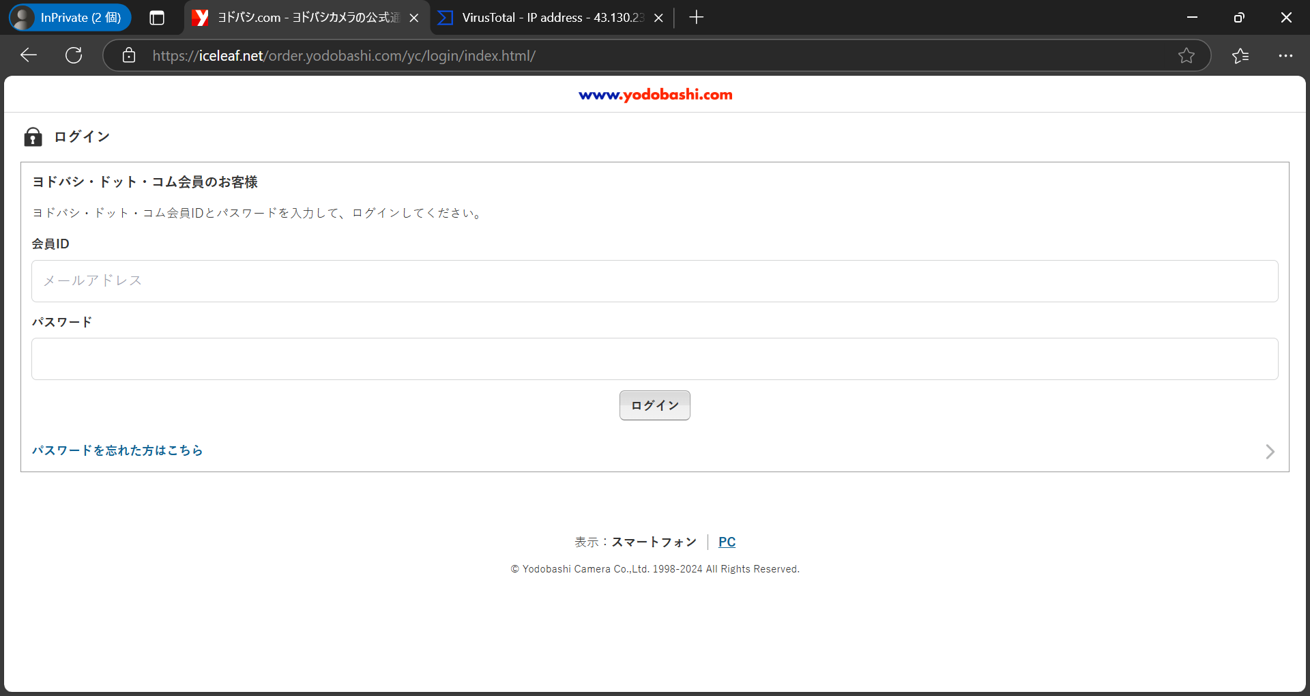Click the www.yodobashi.com logo
The width and height of the screenshot is (1310, 696).
(x=655, y=95)
